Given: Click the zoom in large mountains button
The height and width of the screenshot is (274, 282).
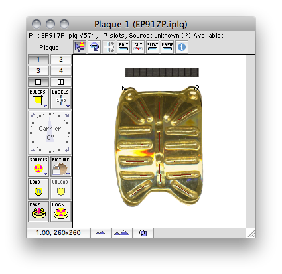Looking at the screenshot, I should pyautogui.click(x=122, y=233).
